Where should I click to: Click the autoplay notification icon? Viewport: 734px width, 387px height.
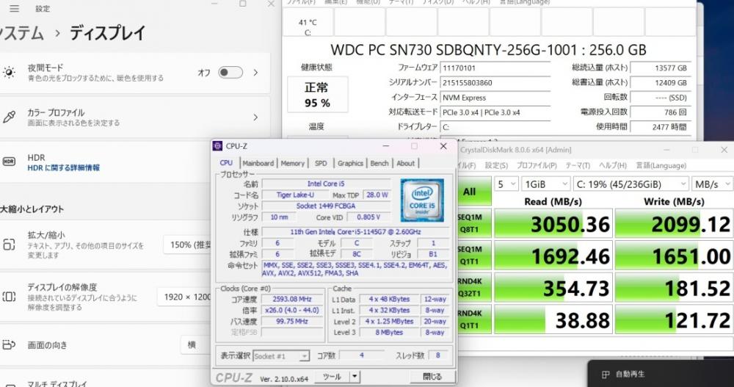[606, 375]
